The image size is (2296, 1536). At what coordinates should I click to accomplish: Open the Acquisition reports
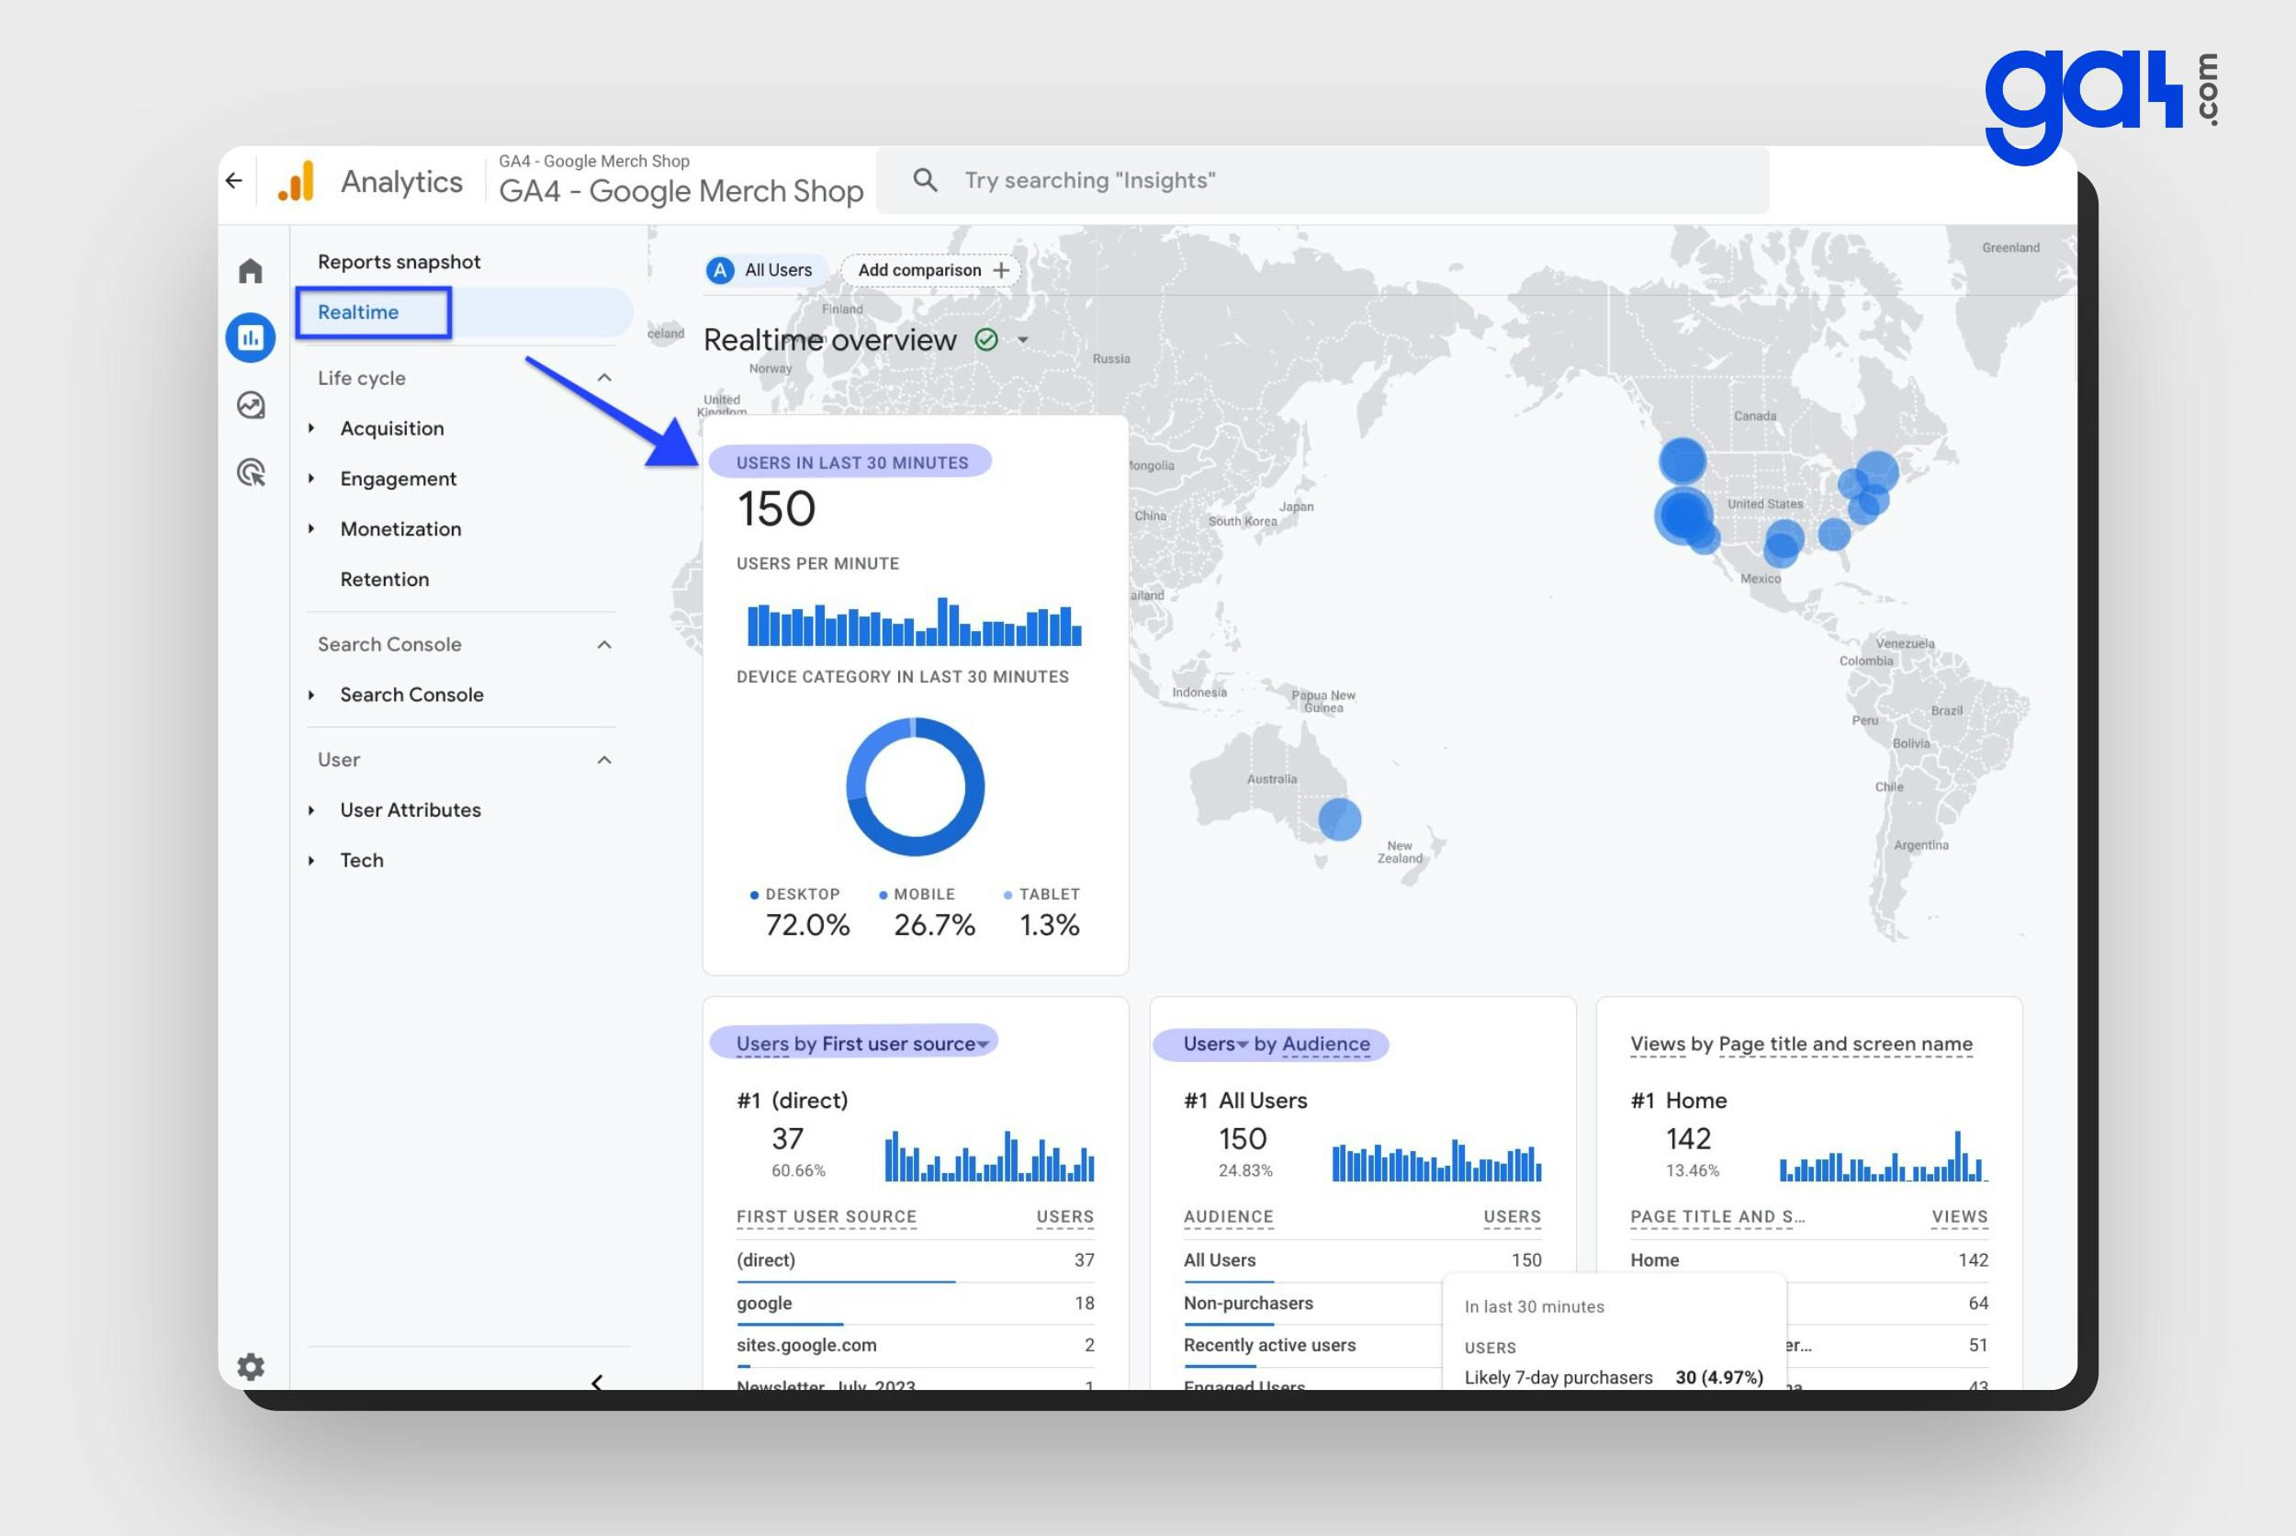[391, 428]
